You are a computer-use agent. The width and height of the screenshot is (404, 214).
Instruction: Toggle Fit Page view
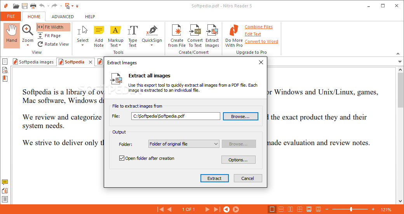point(49,36)
